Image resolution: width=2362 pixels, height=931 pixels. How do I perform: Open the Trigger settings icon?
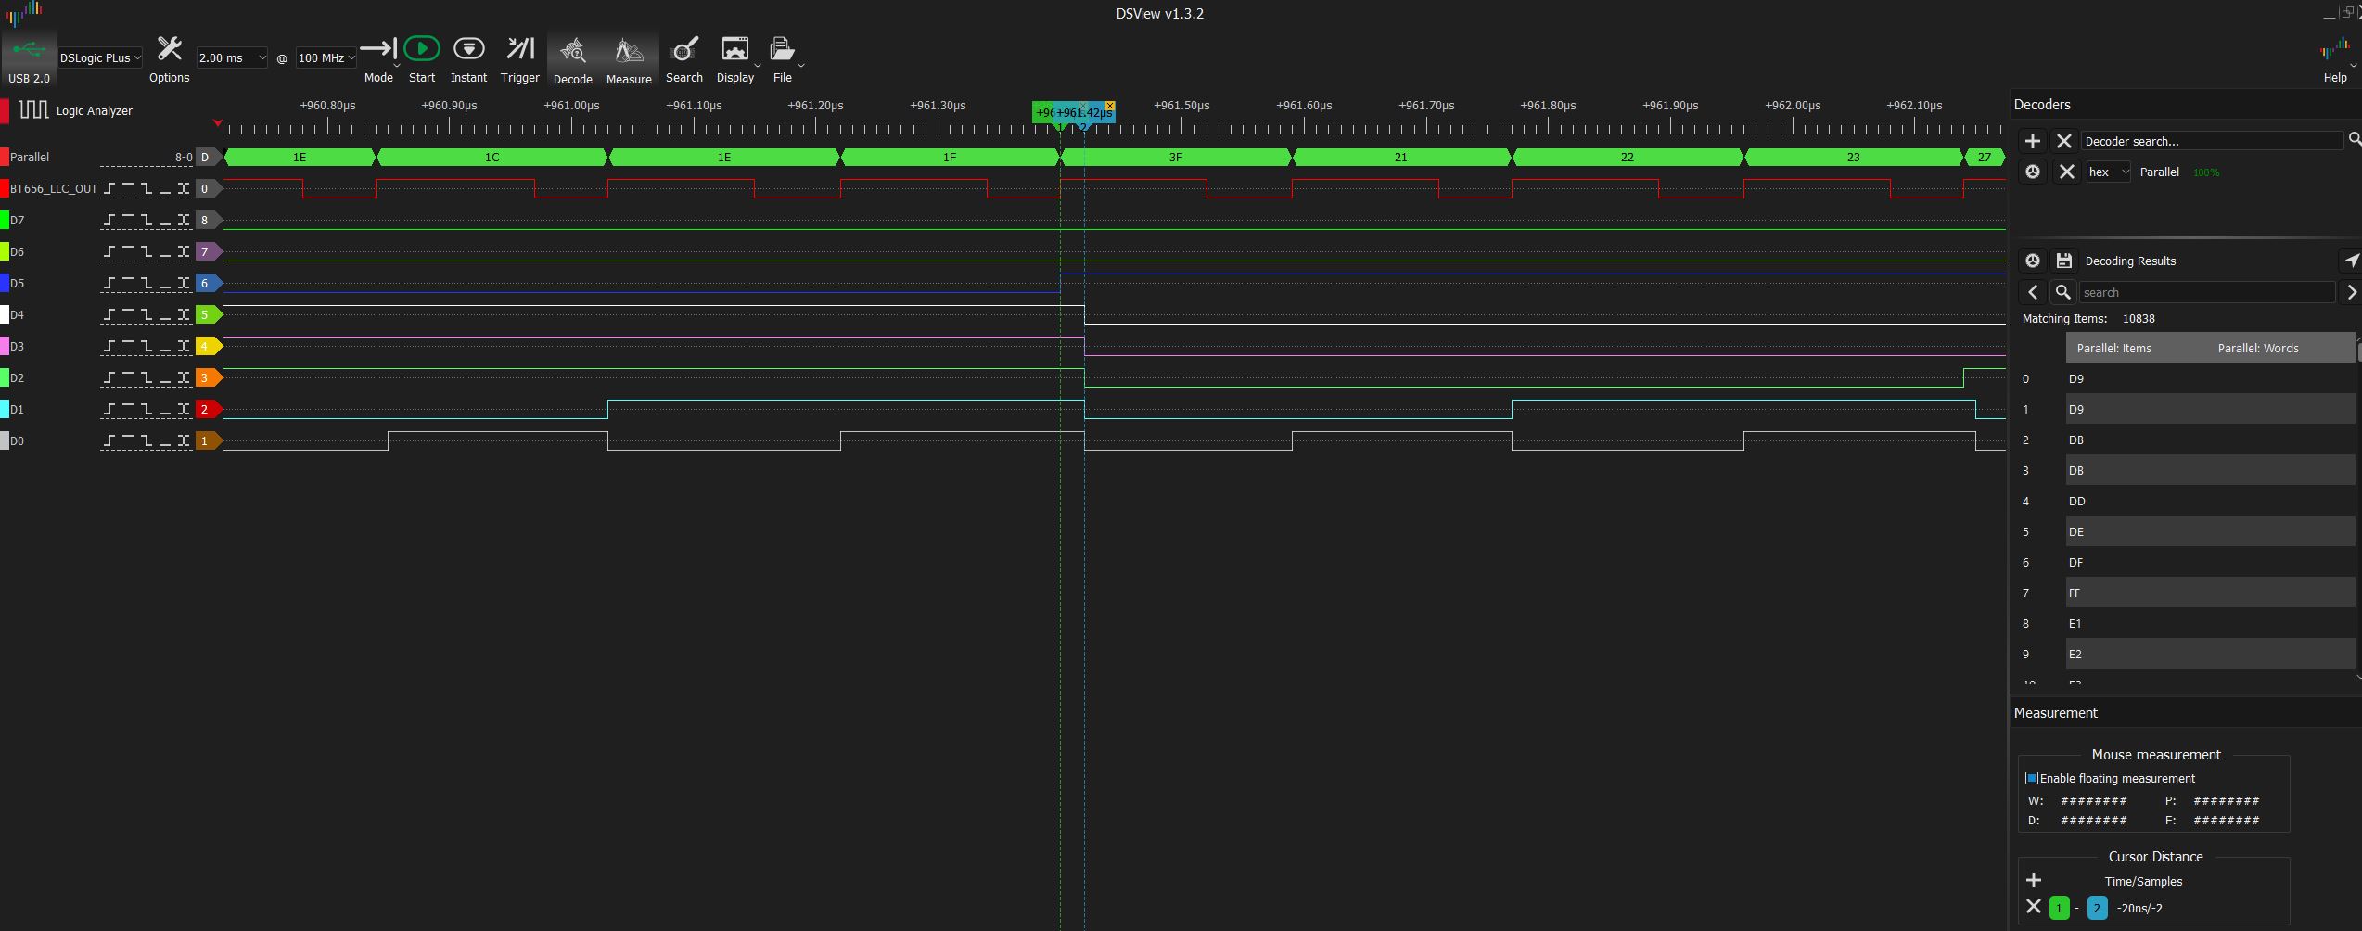(520, 48)
